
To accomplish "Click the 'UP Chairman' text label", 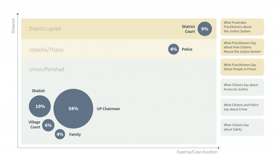I will [x=108, y=109].
